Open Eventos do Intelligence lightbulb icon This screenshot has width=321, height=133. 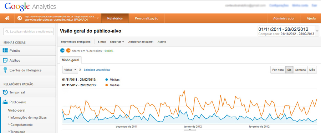click(x=5, y=70)
